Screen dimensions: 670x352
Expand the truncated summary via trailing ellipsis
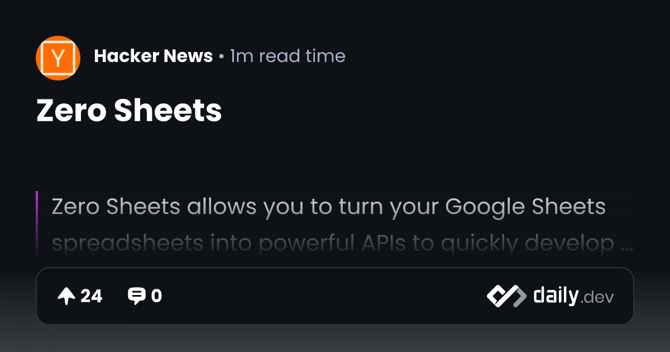pos(627,246)
